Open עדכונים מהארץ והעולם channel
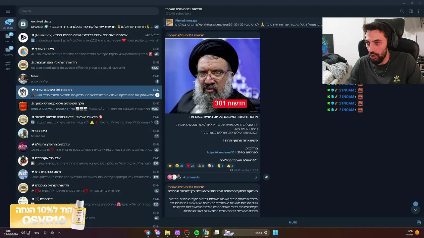 pyautogui.click(x=89, y=147)
